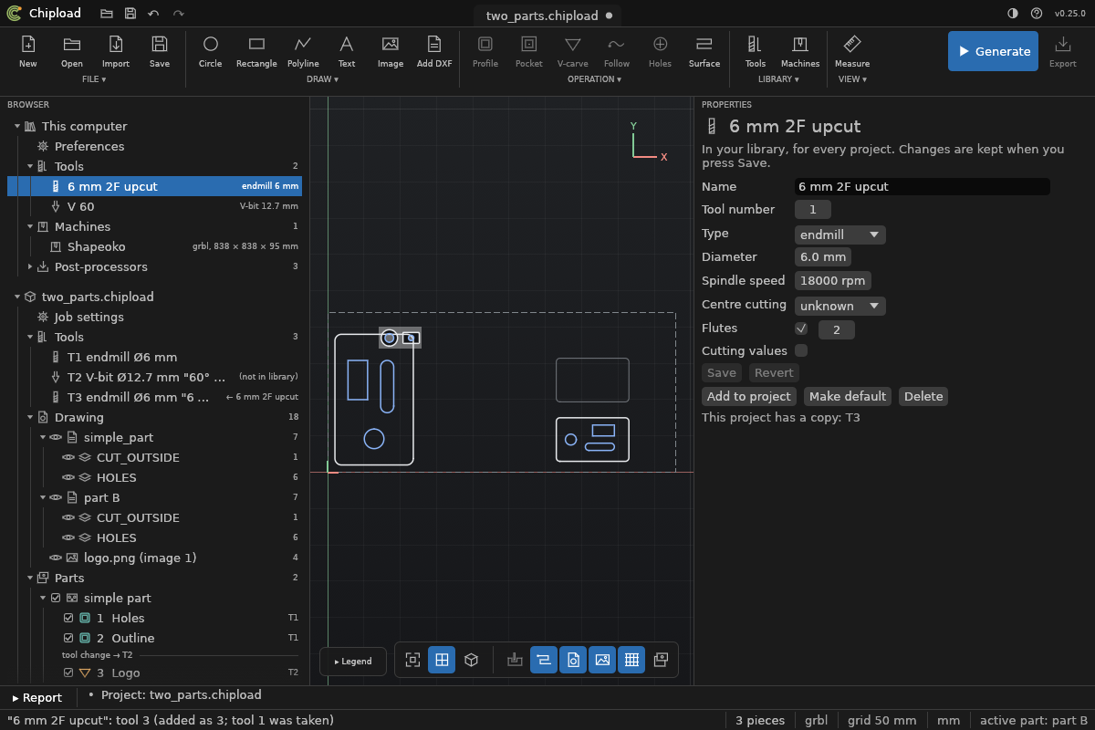
Task: Click the redo arrow in title bar
Action: [178, 14]
